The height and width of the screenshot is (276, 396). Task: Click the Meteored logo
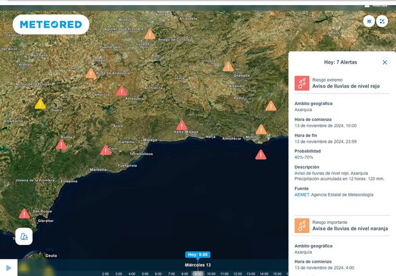coord(51,24)
